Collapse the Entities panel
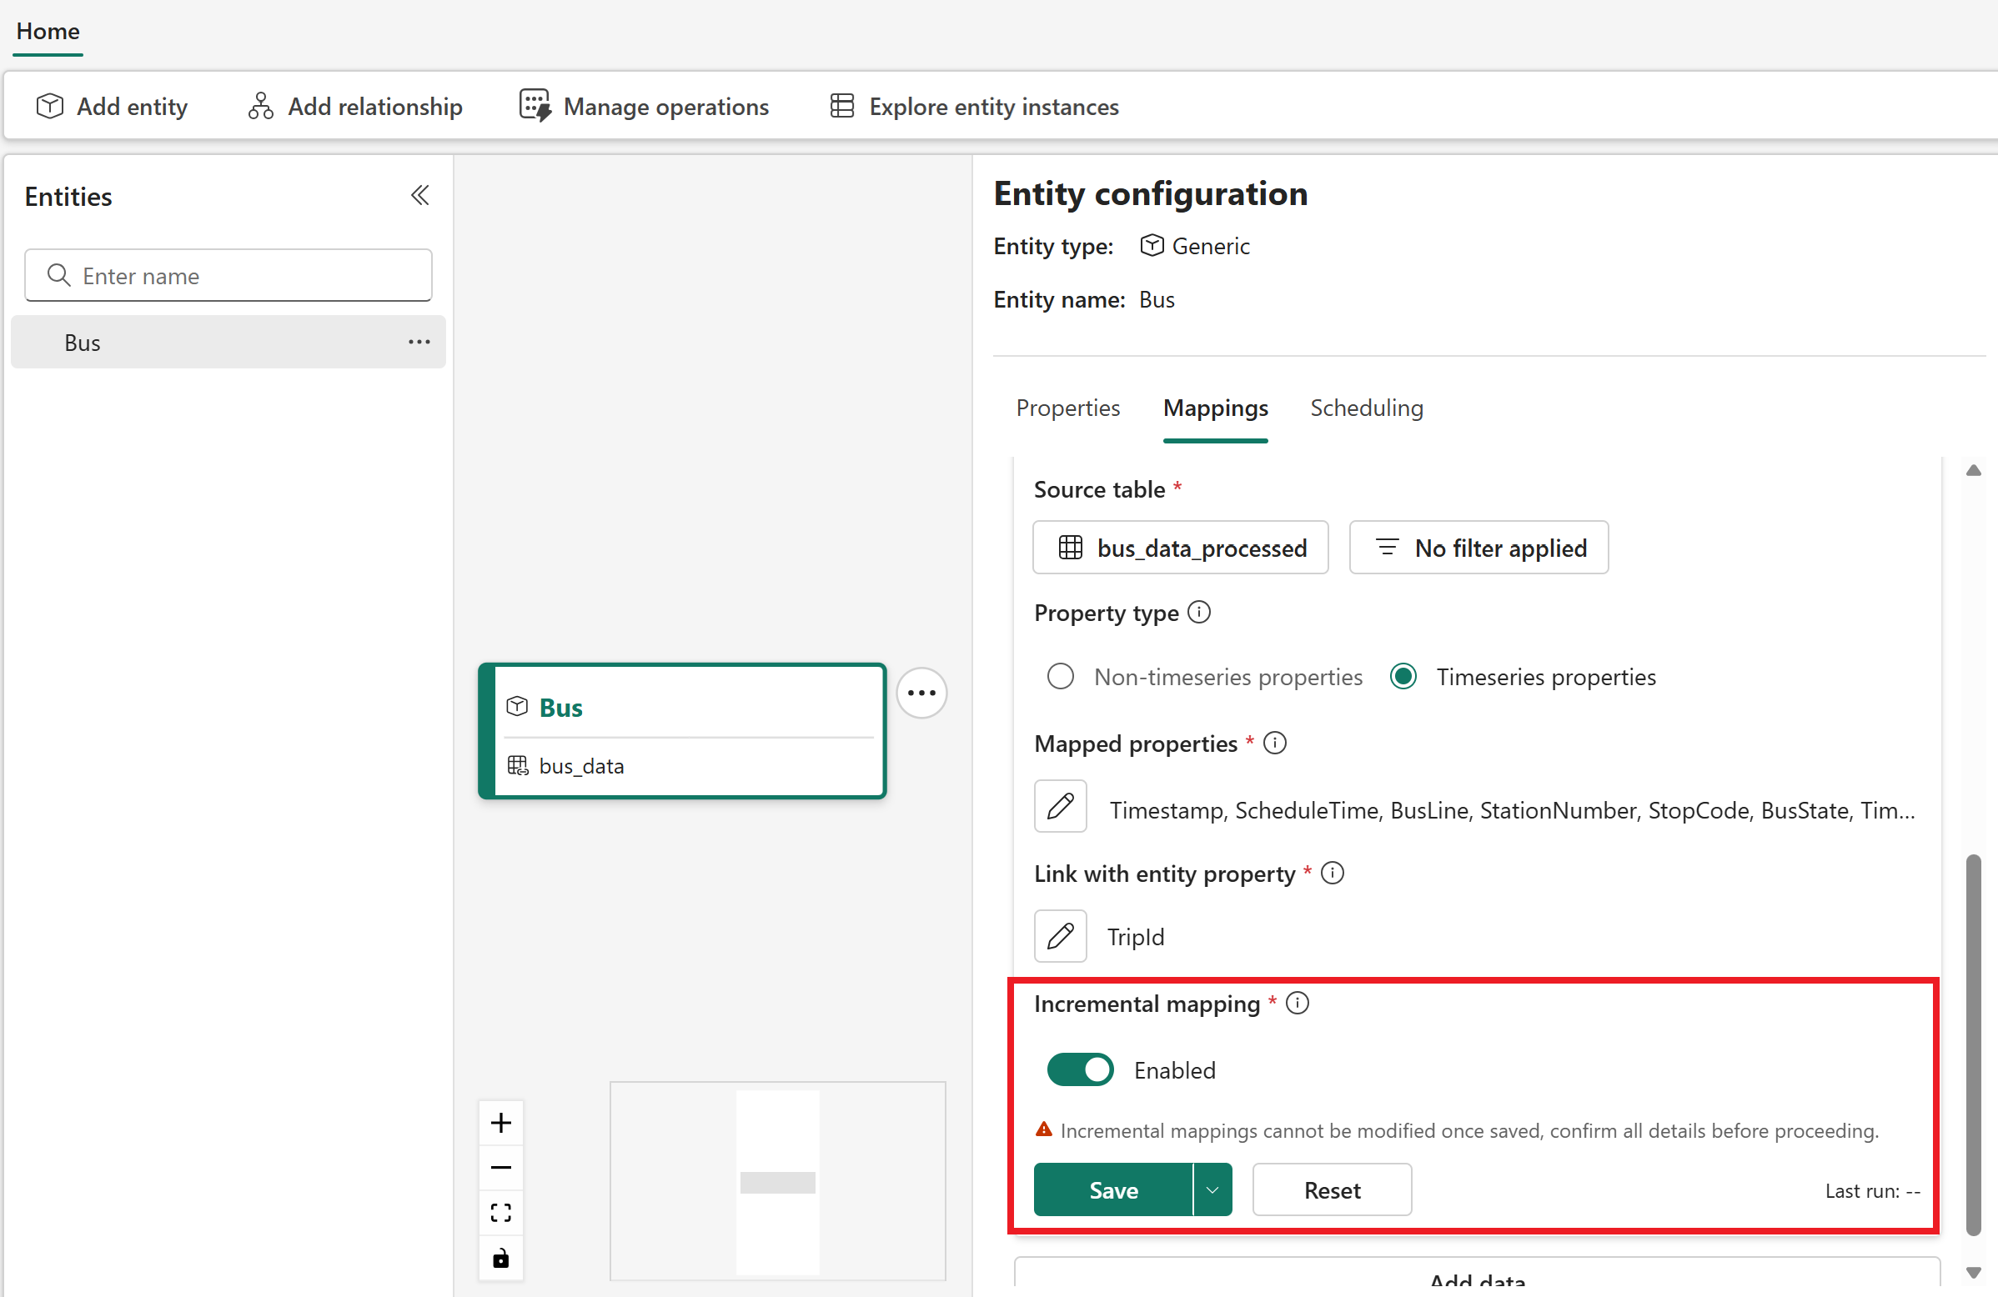Screen dimensions: 1998x1297 click(419, 196)
